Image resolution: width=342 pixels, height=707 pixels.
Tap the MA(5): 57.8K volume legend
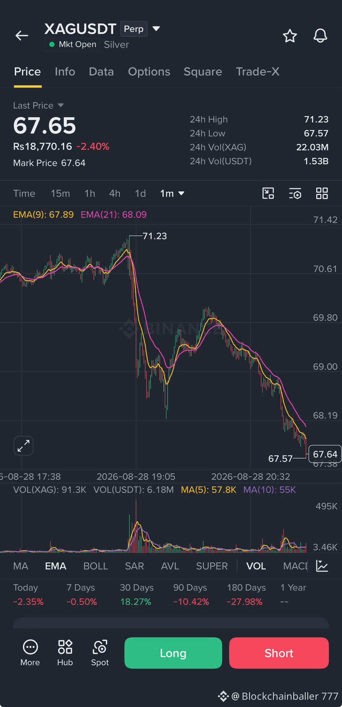[209, 490]
